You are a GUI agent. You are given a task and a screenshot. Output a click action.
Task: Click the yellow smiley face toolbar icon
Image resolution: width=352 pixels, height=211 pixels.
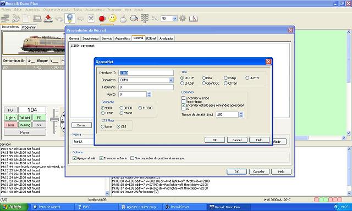point(112,18)
